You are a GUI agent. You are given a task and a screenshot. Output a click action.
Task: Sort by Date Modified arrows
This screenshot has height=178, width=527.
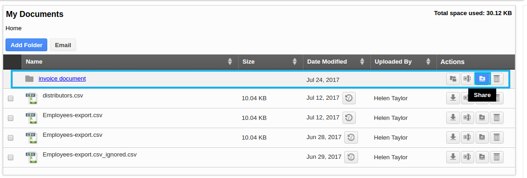pyautogui.click(x=362, y=62)
